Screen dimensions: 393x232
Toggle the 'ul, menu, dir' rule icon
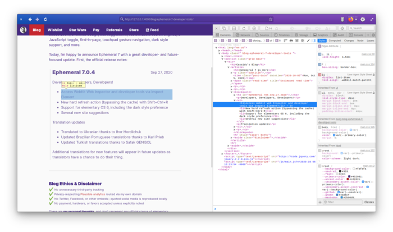pyautogui.click(x=319, y=93)
